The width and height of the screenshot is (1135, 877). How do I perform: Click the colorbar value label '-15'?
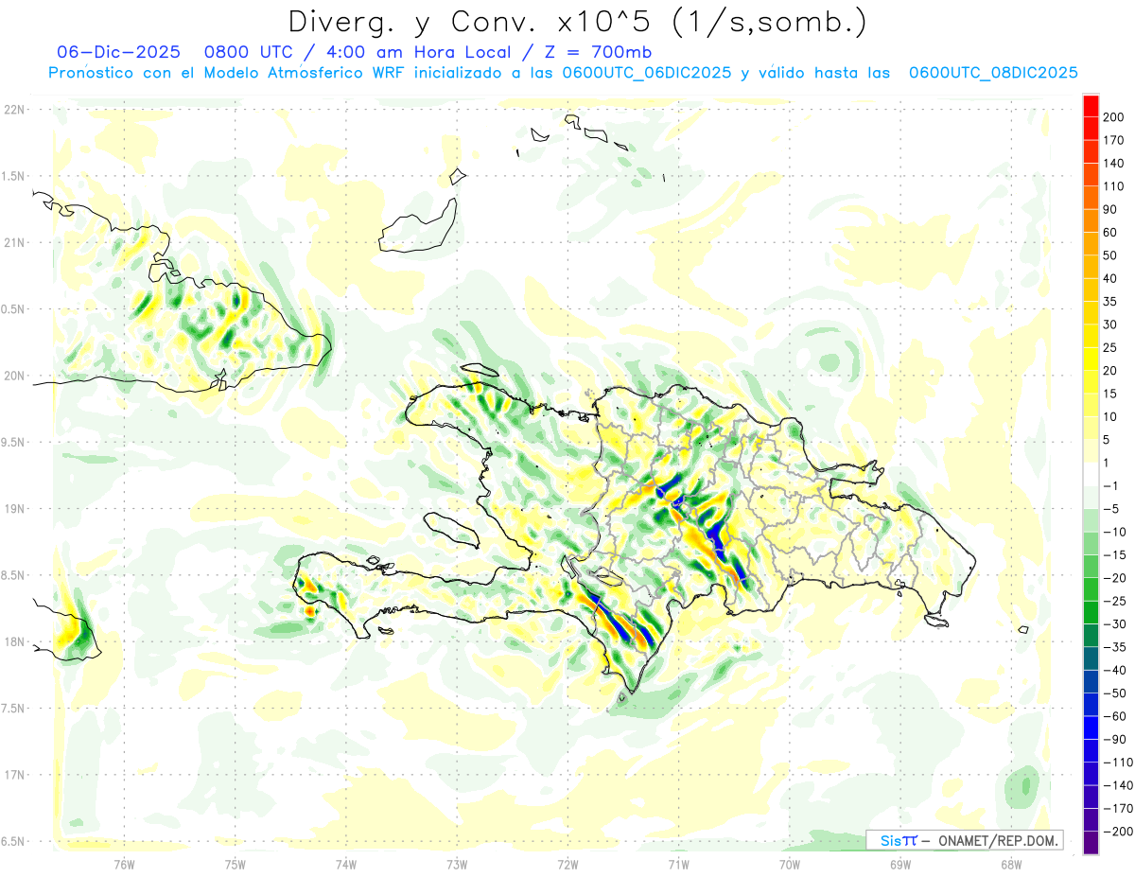tap(1113, 555)
